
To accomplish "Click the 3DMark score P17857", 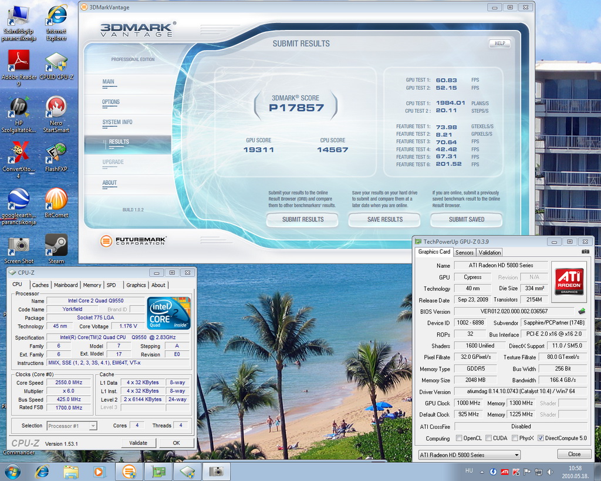I will [x=296, y=108].
